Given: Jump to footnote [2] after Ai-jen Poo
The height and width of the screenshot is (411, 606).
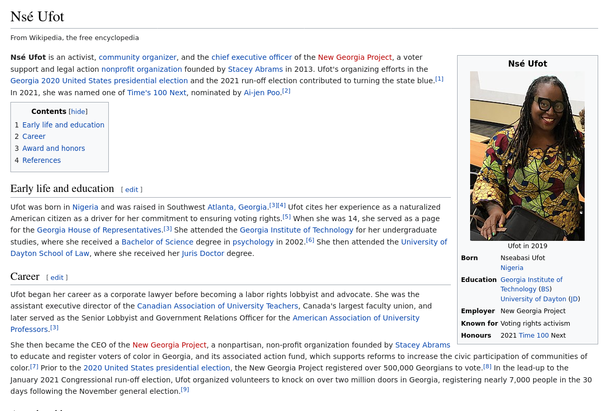Looking at the screenshot, I should click(x=286, y=91).
